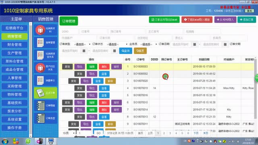Screen dimensions: 258x145
Task: Select 系统设置 in main menu
Action: [x=15, y=119]
